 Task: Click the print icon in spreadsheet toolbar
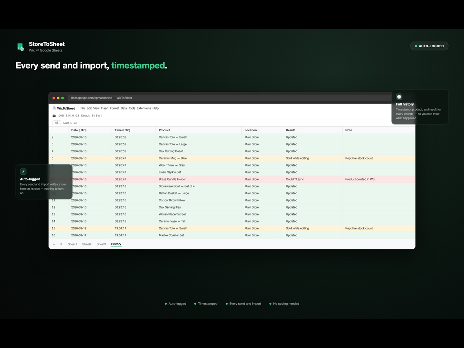pos(54,116)
